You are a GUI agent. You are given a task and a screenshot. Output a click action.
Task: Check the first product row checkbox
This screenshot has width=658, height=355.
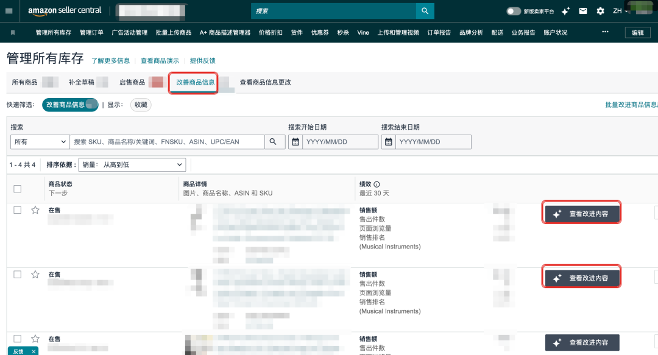[18, 210]
